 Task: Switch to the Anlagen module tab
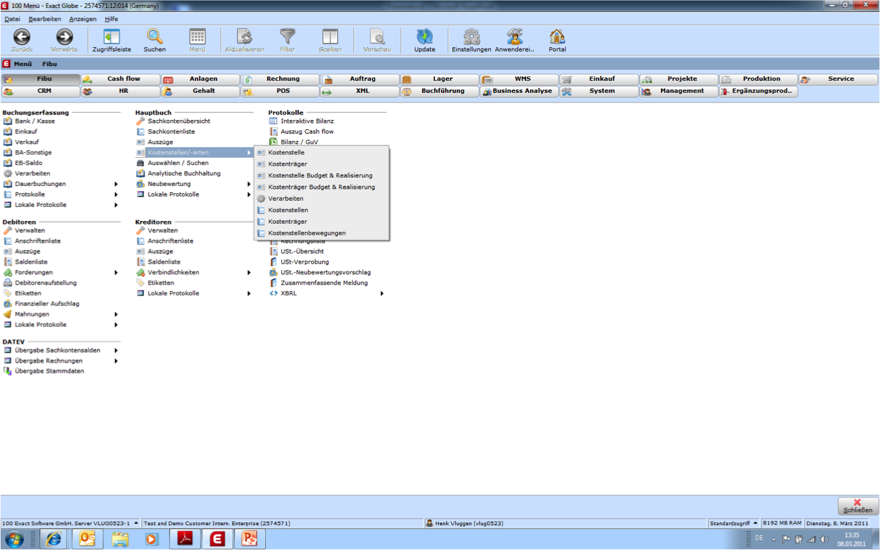pyautogui.click(x=200, y=79)
